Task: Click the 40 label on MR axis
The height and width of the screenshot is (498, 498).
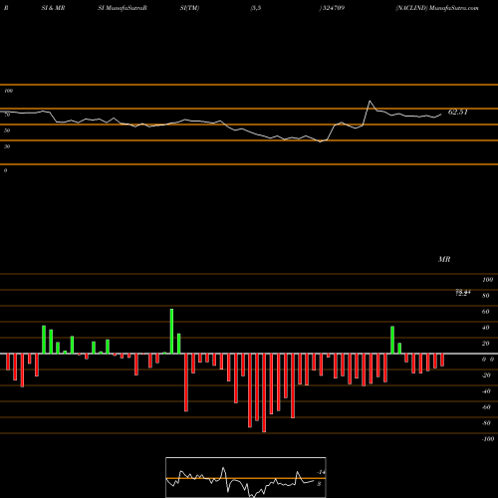Action: pyautogui.click(x=486, y=328)
